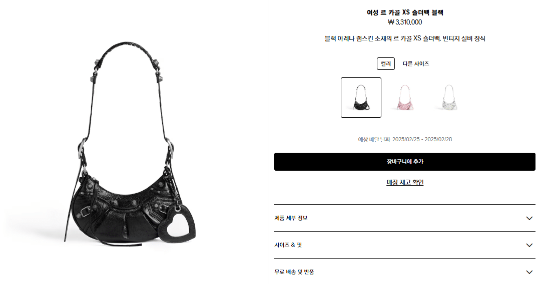Click the ₩ 3,310,000 price text
This screenshot has width=541, height=284.
click(405, 22)
